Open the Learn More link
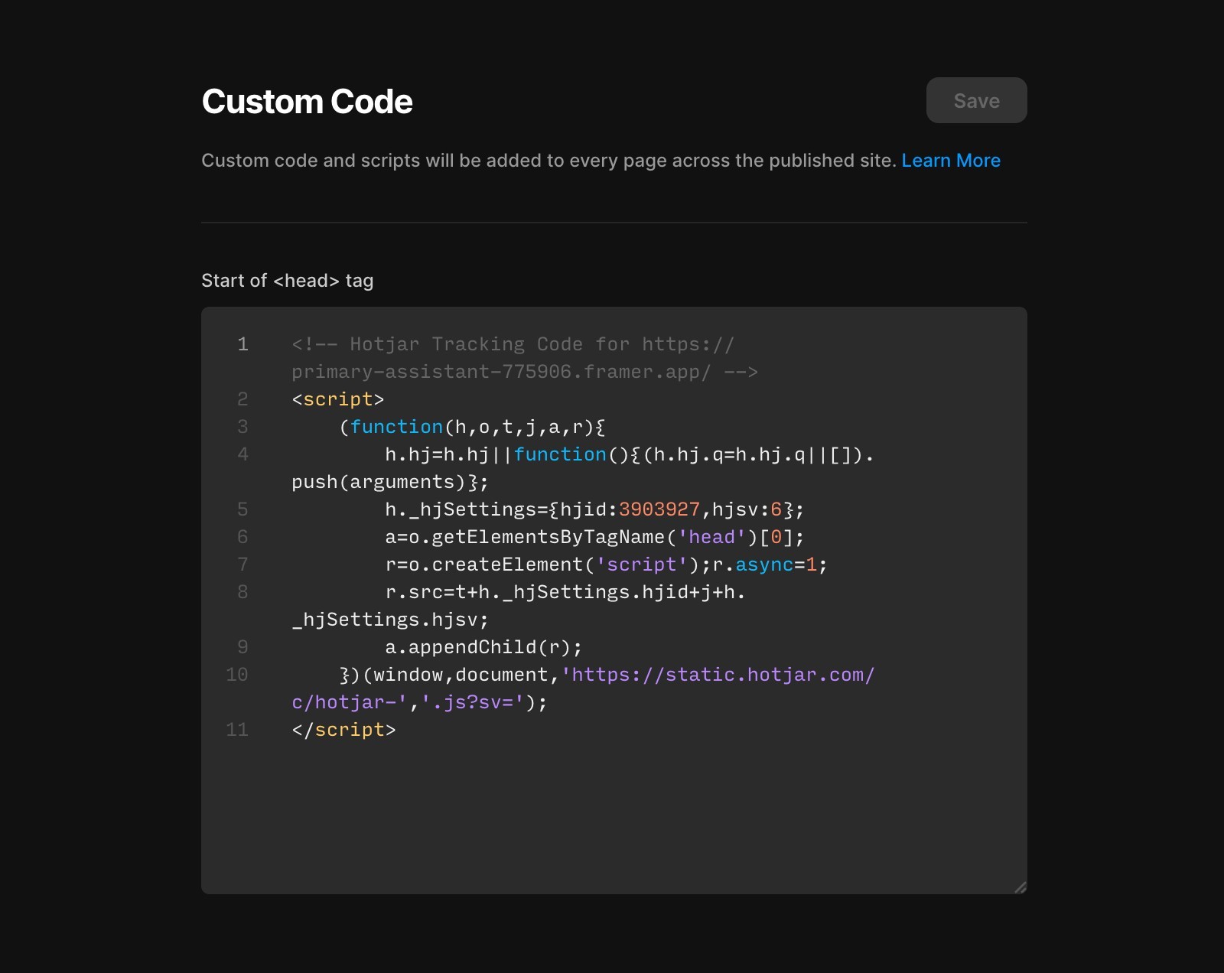This screenshot has height=973, width=1224. click(951, 161)
